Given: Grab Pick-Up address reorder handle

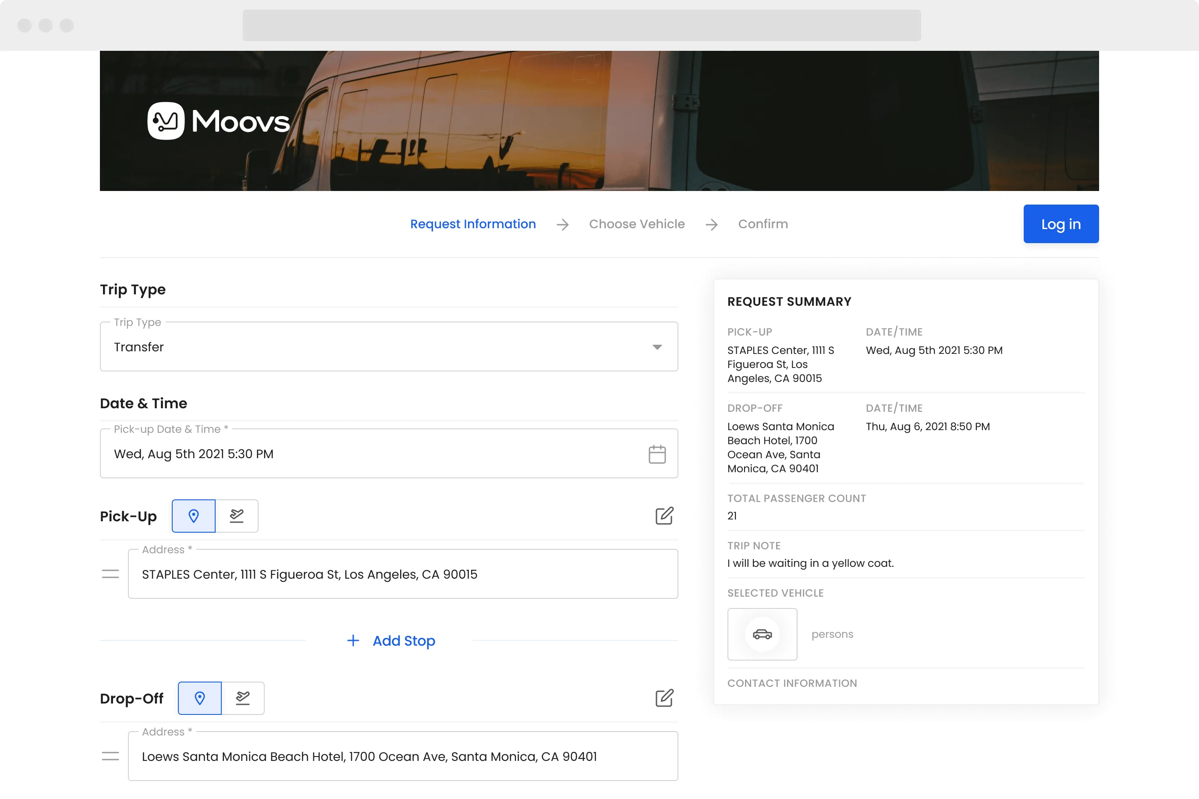Looking at the screenshot, I should [x=110, y=574].
